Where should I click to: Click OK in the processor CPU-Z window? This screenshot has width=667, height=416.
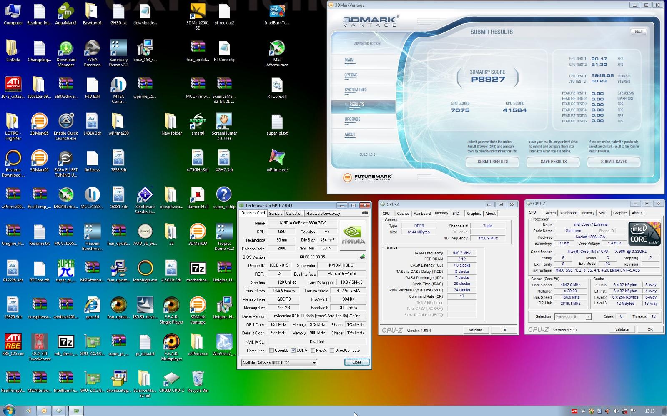(650, 329)
